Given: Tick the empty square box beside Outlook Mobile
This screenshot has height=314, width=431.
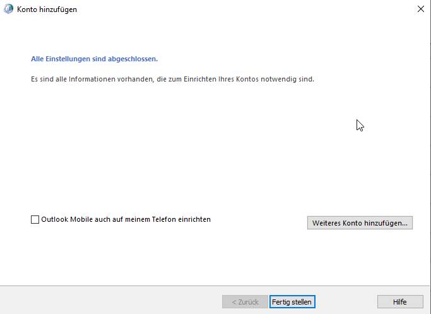Looking at the screenshot, I should (35, 219).
